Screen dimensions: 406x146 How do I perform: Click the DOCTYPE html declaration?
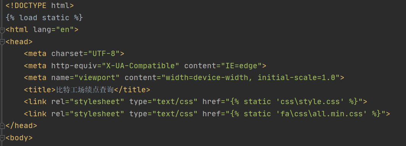point(40,6)
